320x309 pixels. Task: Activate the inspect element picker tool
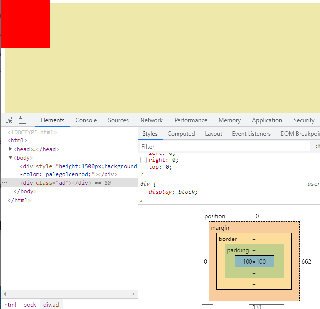[x=9, y=120]
